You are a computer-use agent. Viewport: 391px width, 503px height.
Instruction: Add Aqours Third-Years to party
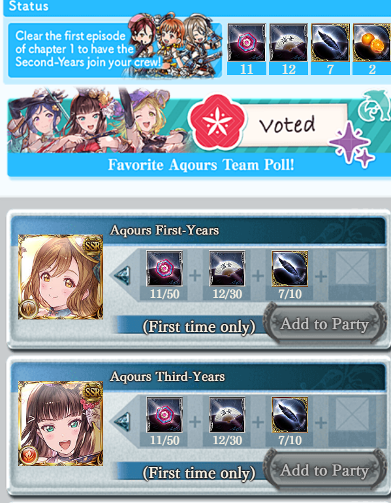point(324,470)
